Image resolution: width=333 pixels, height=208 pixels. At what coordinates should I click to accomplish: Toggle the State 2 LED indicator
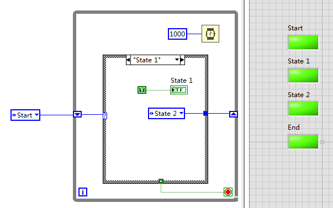[x=303, y=109]
